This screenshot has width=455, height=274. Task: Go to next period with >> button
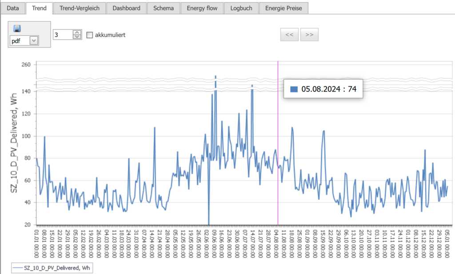(309, 35)
